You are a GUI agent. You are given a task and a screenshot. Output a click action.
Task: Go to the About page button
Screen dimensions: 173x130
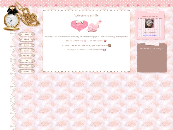point(27,40)
